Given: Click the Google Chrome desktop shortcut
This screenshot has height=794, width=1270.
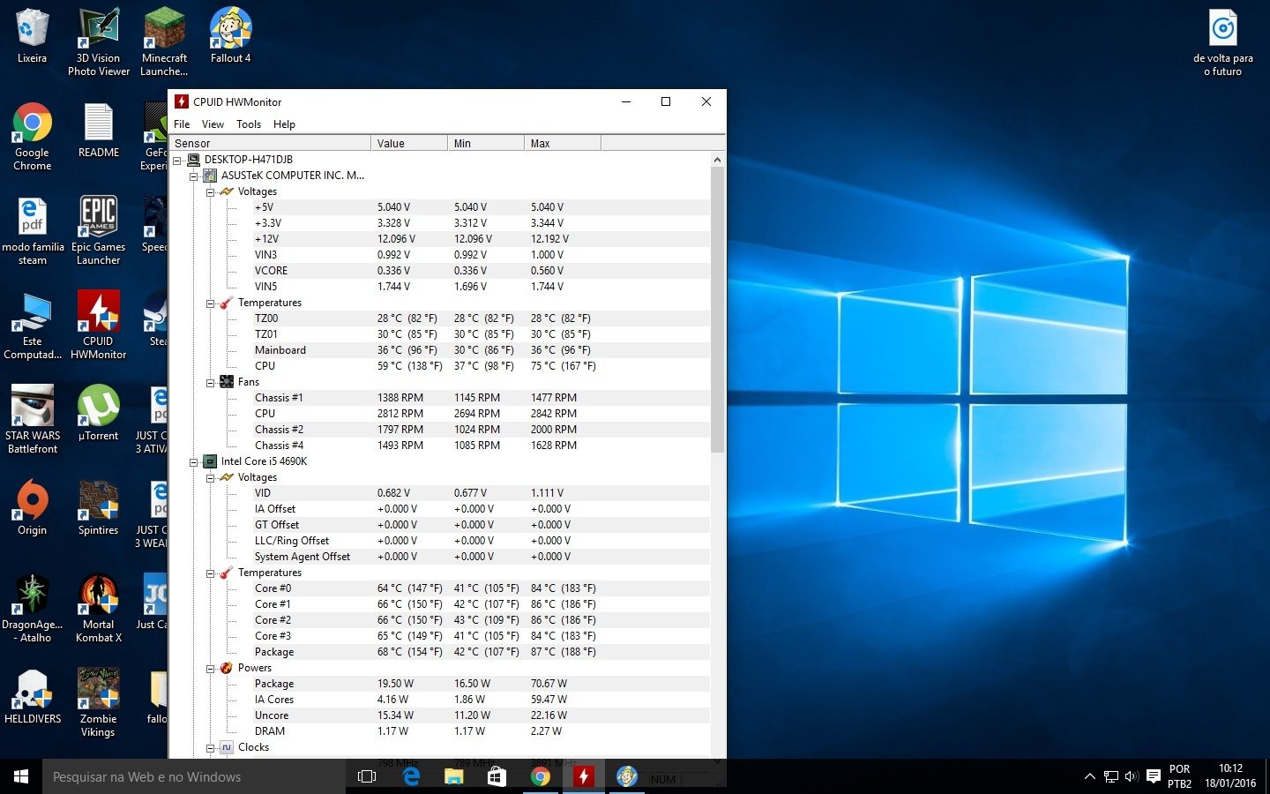Looking at the screenshot, I should click(32, 137).
